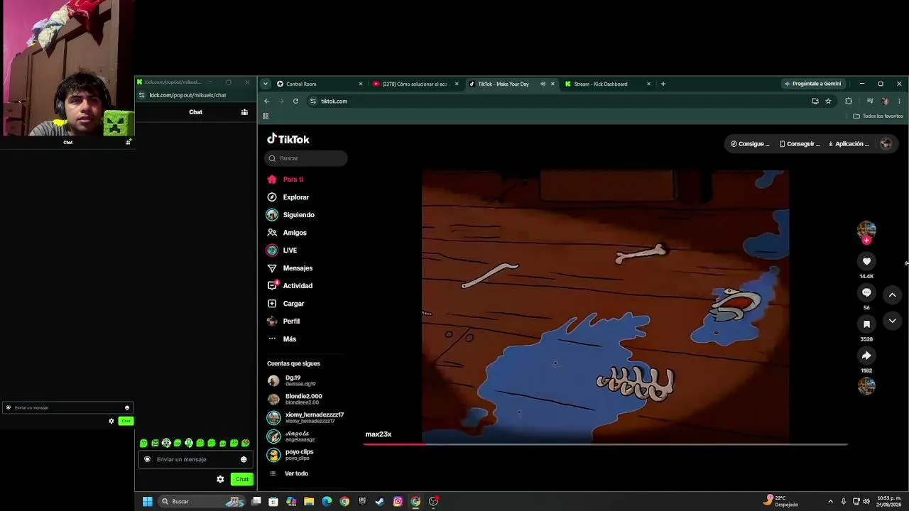Open comments on the TikTok video
The image size is (909, 511).
pyautogui.click(x=866, y=292)
